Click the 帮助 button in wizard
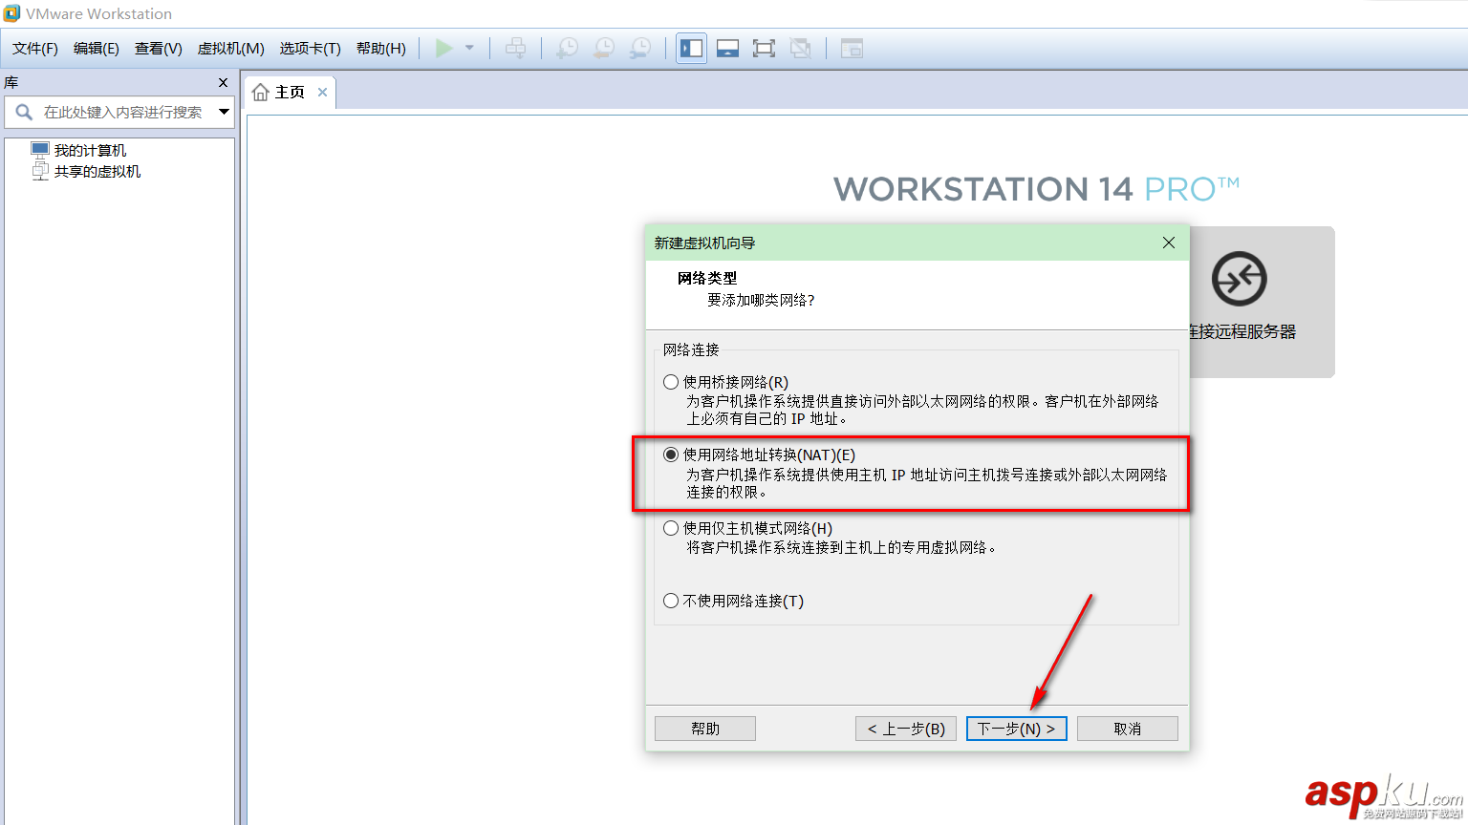The image size is (1468, 825). pos(705,729)
